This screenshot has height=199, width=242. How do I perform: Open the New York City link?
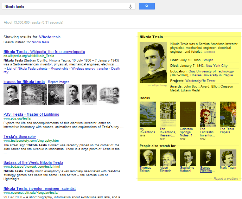point(217,66)
